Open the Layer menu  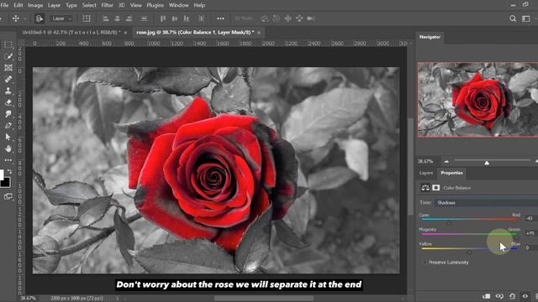tap(54, 5)
